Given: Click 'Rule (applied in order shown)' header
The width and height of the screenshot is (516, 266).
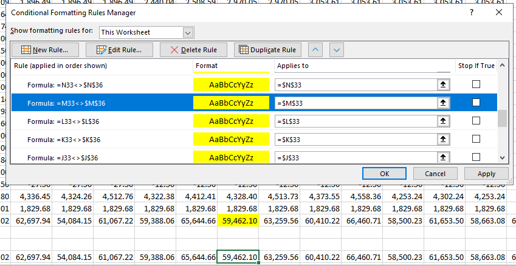Looking at the screenshot, I should click(61, 66).
